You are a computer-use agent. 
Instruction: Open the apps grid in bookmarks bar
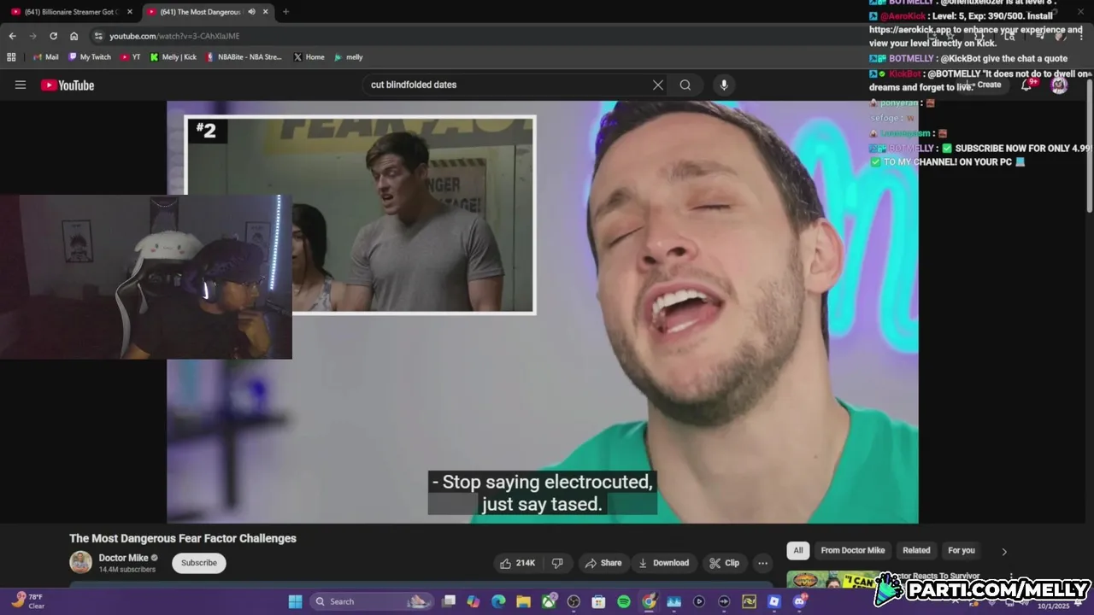11,57
